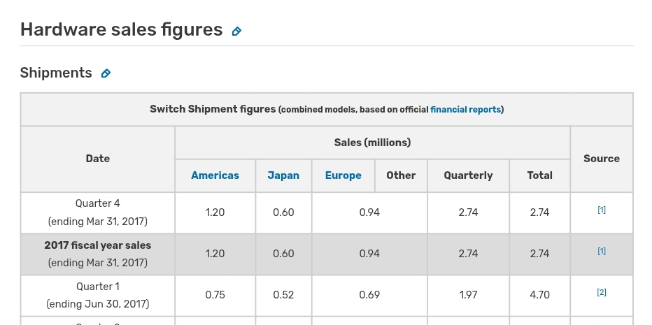Open reference [1] in Quarter 4 row
The width and height of the screenshot is (652, 325).
(x=602, y=210)
